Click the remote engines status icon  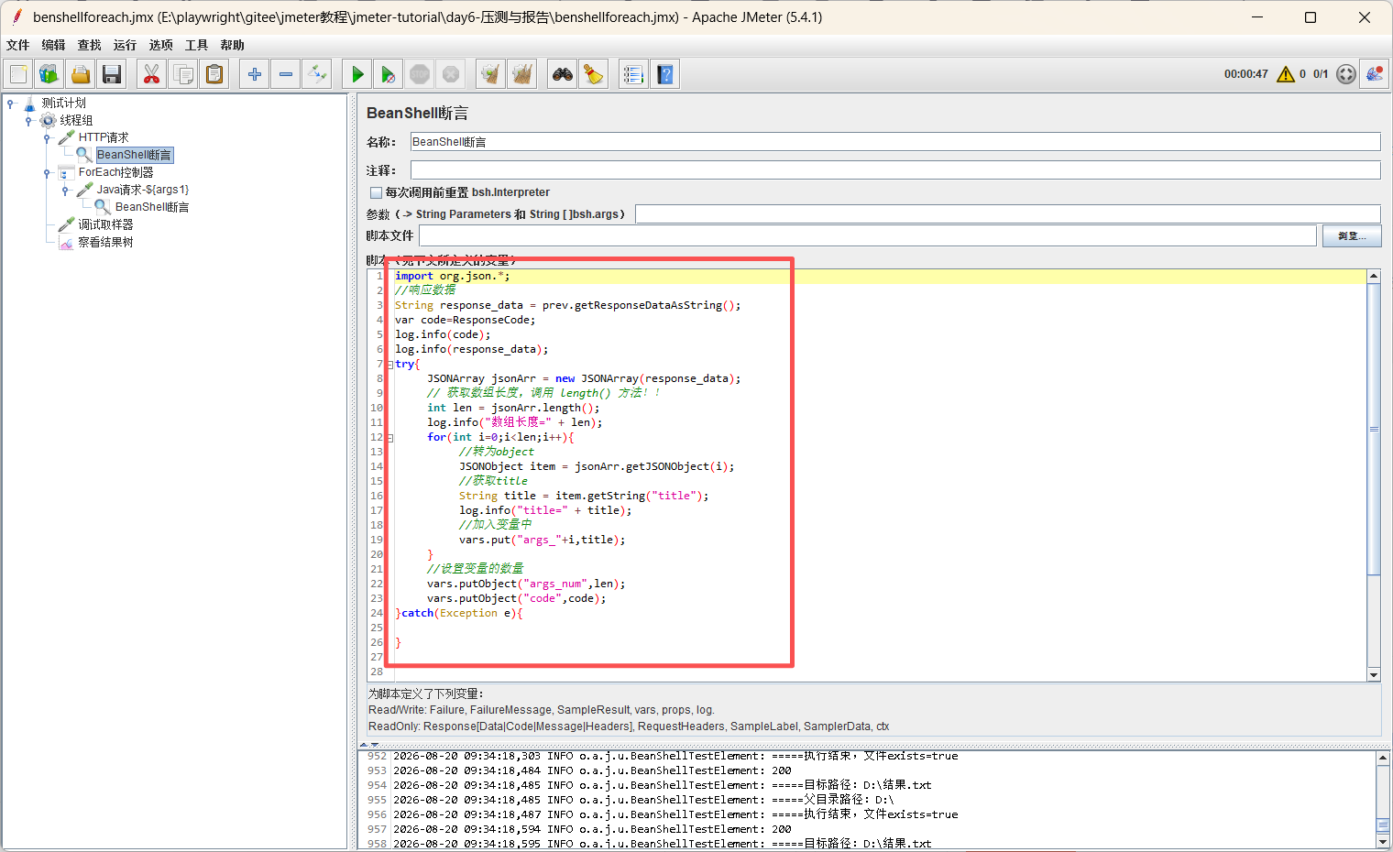[1346, 74]
